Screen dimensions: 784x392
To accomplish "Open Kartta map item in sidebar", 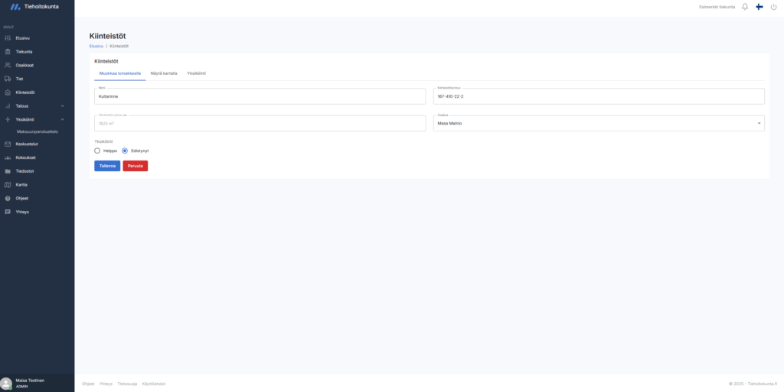I will 22,185.
